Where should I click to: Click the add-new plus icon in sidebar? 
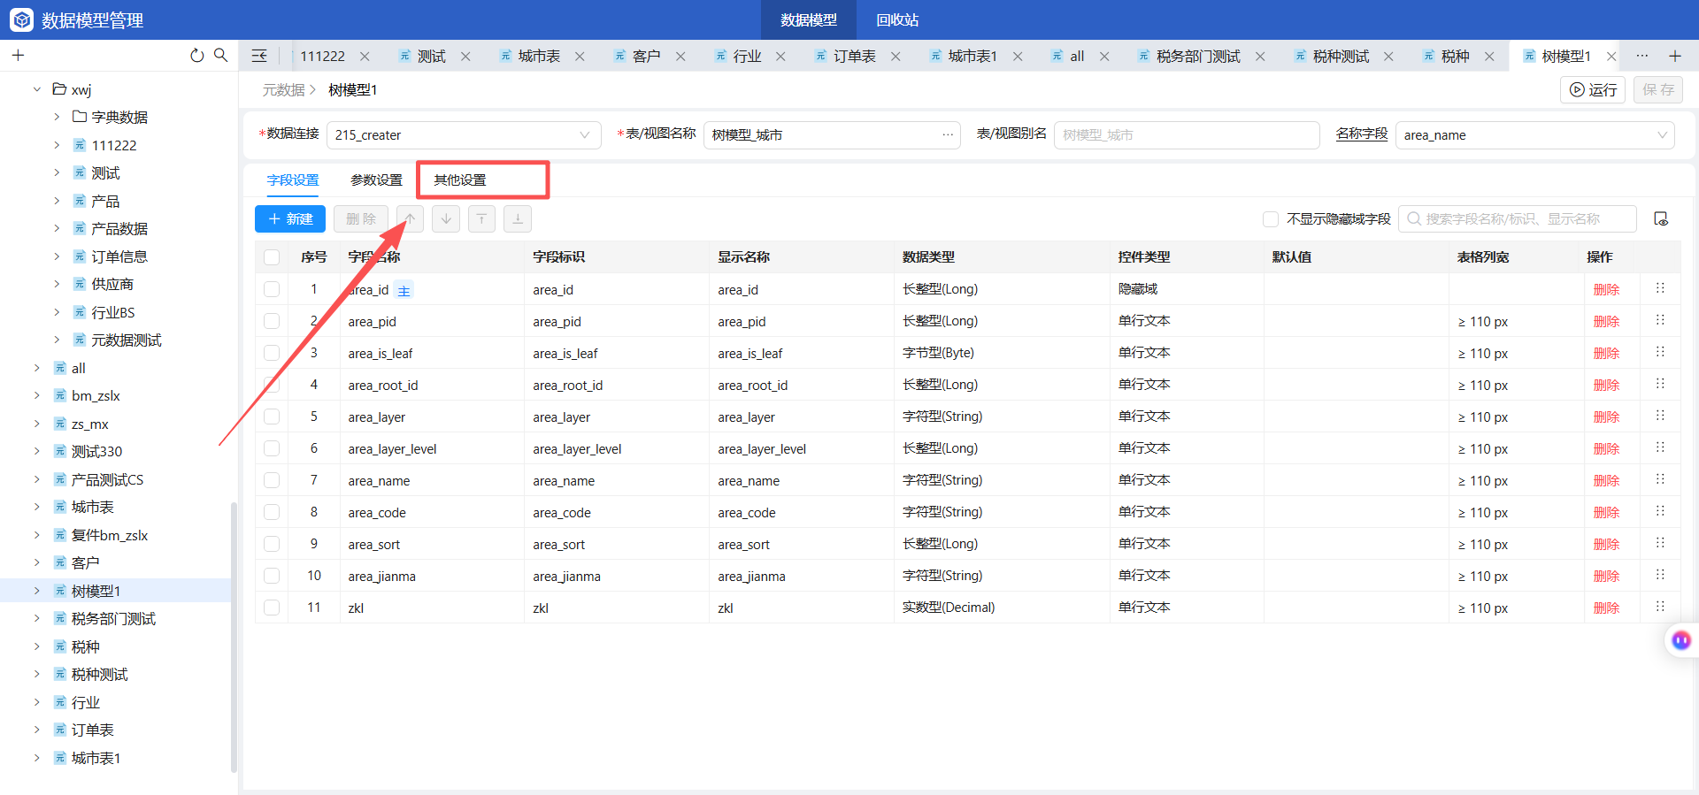point(18,56)
